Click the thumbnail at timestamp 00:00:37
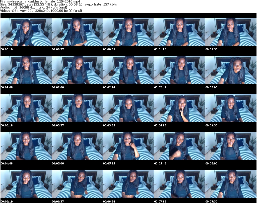The height and width of the screenshot is (203, 257). [x=77, y=32]
